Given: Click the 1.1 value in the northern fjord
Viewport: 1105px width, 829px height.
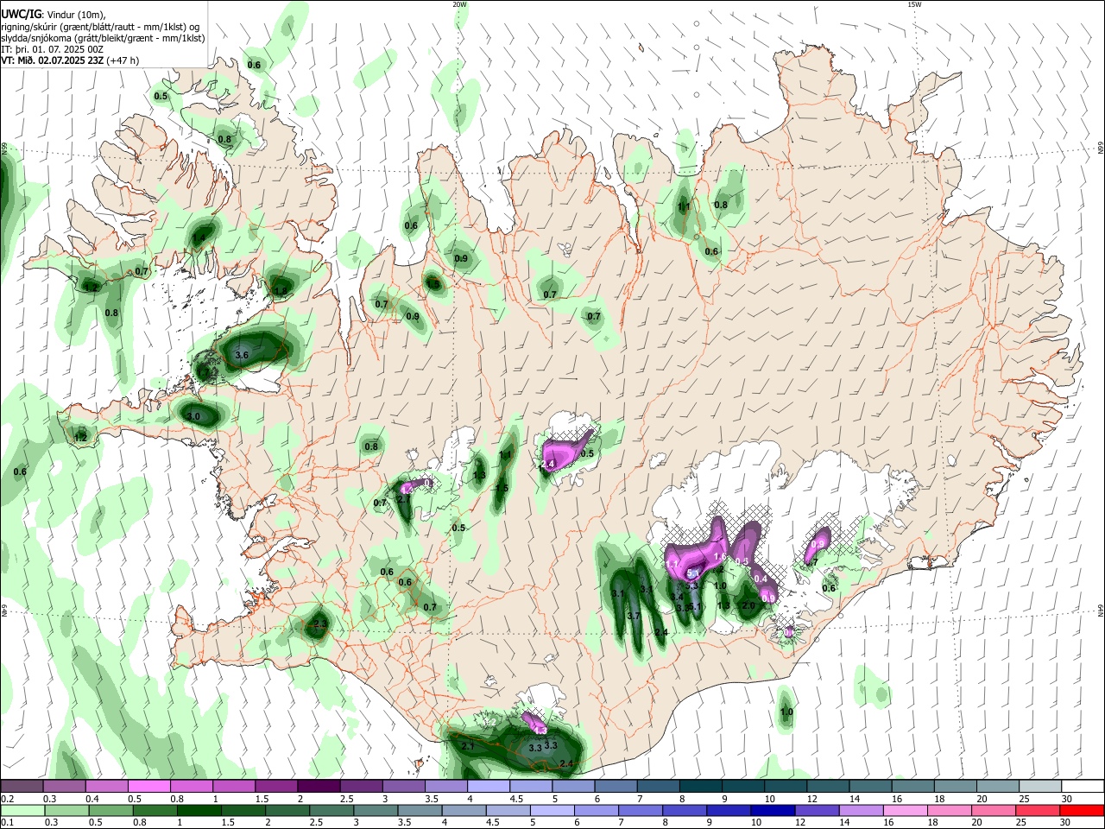Looking at the screenshot, I should 684,206.
